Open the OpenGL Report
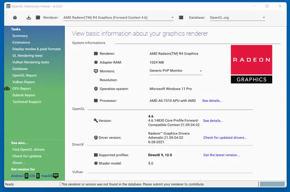The height and width of the screenshot is (192, 290). 25,75
